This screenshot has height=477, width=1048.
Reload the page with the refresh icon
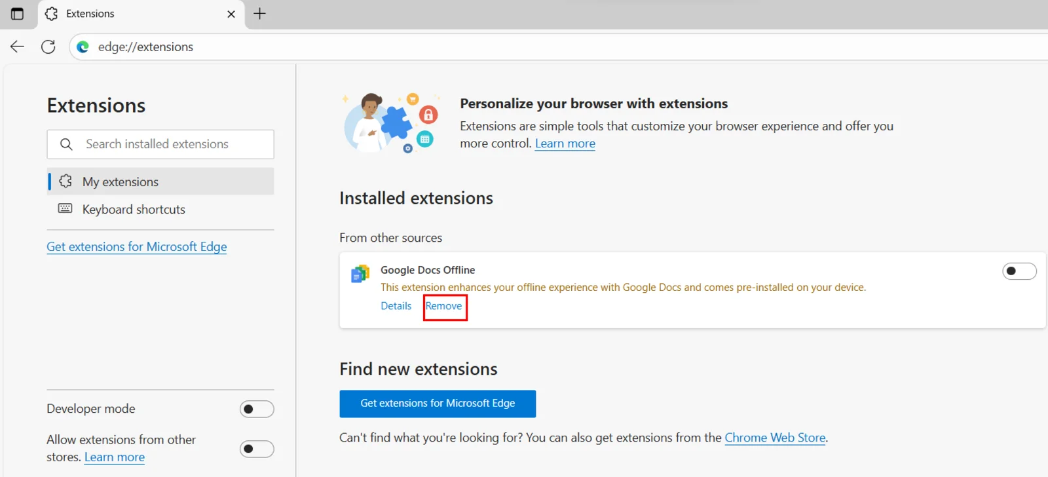(x=48, y=47)
